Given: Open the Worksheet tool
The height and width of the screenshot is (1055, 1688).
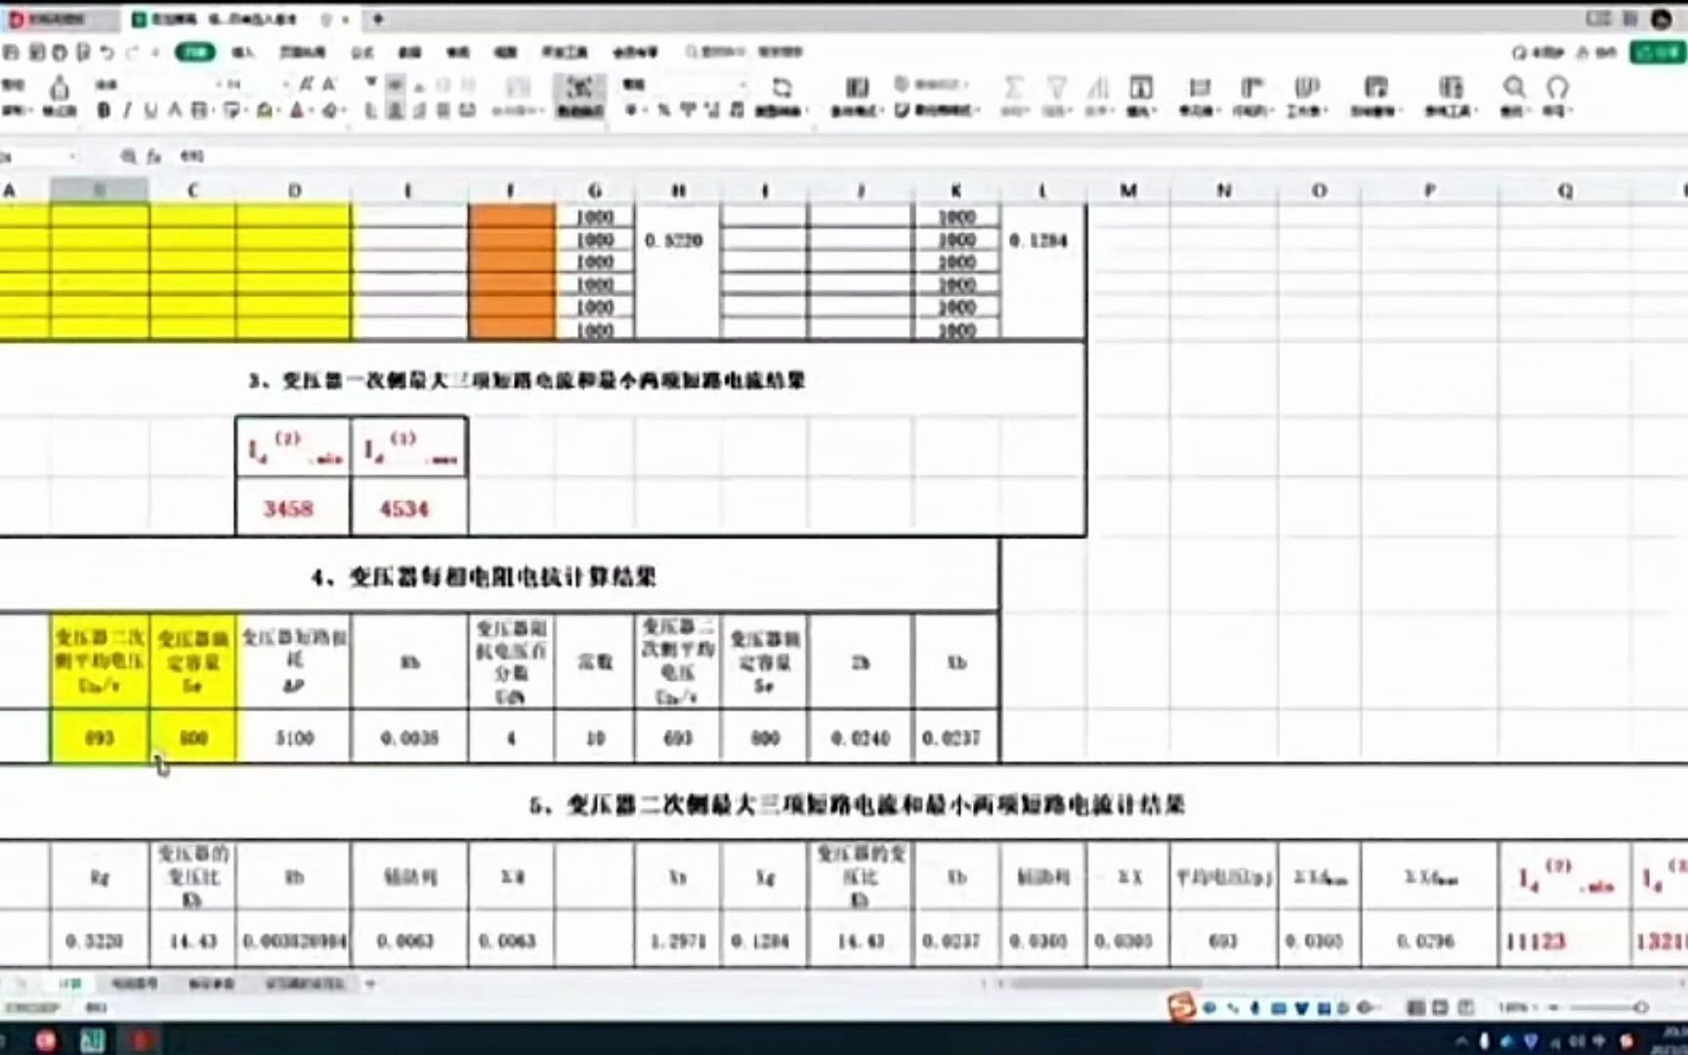Looking at the screenshot, I should click(1306, 96).
